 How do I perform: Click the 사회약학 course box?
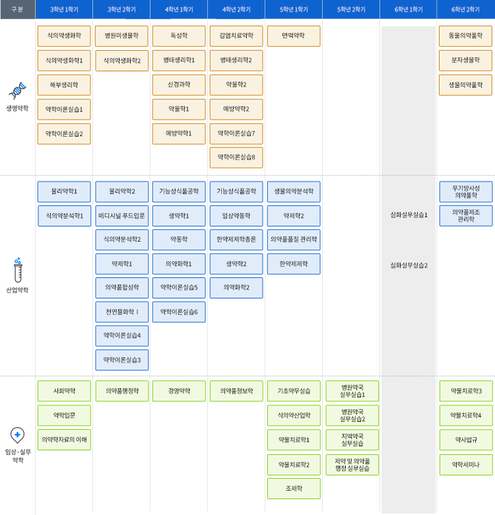coord(64,391)
